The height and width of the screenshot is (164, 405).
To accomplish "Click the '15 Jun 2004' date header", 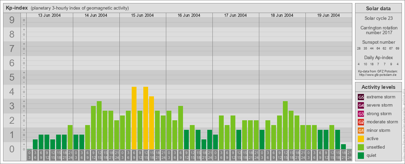I will click(142, 15).
